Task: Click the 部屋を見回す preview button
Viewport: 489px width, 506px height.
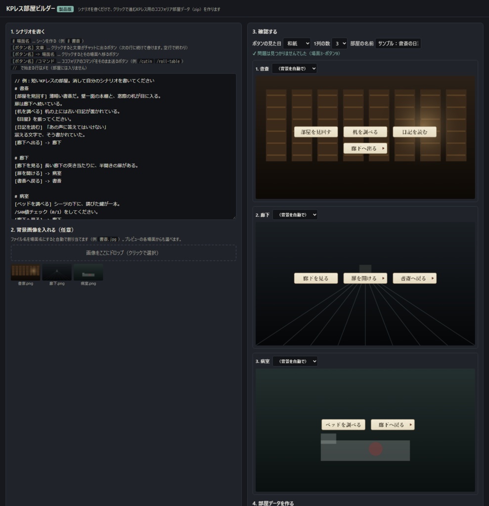Action: tap(316, 131)
